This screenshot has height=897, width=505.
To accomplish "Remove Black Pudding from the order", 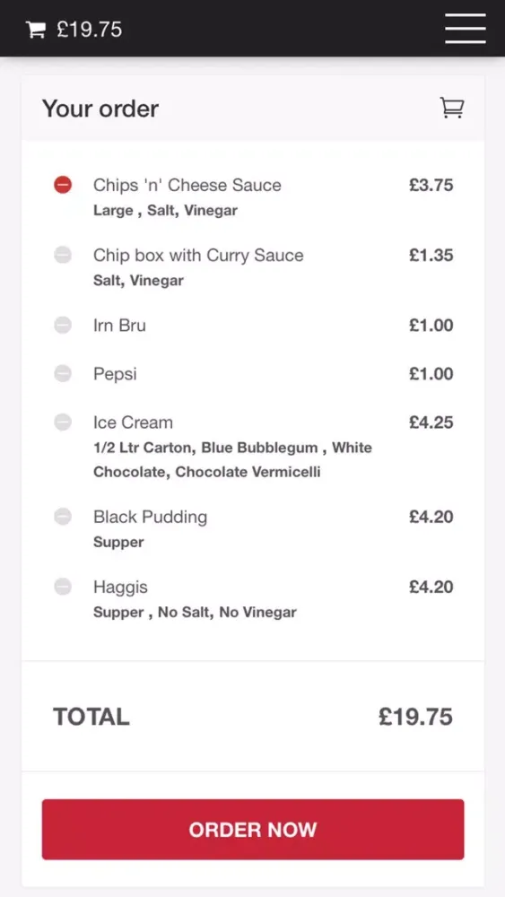I will [x=63, y=517].
